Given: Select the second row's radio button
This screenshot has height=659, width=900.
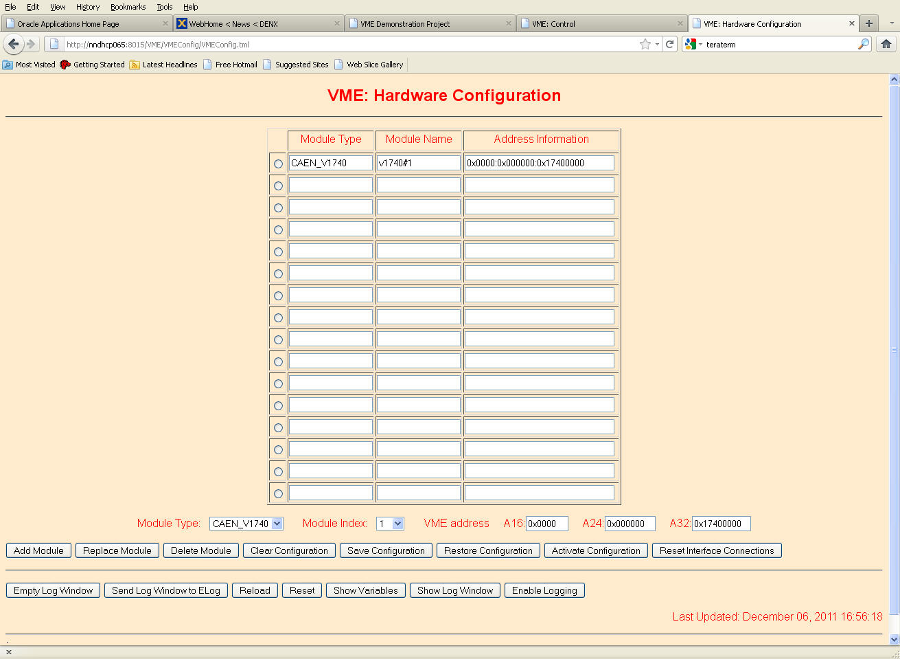Looking at the screenshot, I should tap(278, 186).
